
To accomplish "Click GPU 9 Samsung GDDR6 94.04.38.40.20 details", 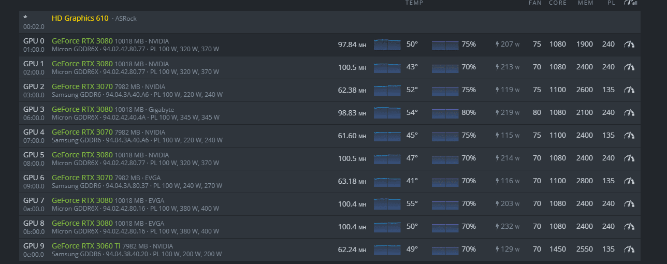I will (137, 254).
